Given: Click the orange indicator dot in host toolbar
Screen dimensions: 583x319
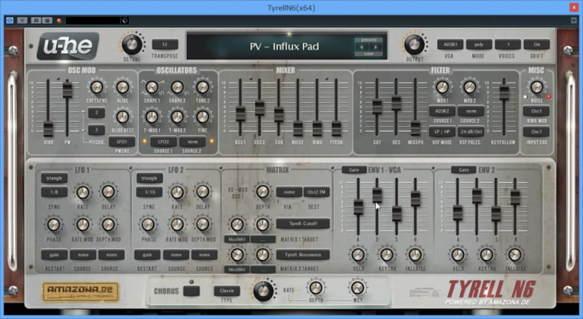Looking at the screenshot, I should coord(59,20).
